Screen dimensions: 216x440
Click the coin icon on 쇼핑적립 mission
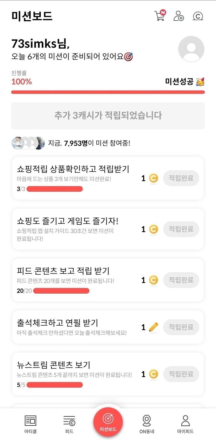(x=154, y=178)
